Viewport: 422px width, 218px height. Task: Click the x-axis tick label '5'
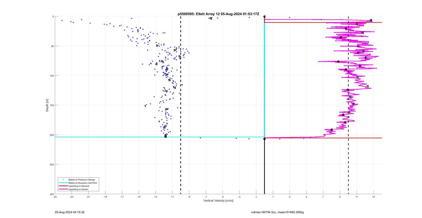(306, 197)
